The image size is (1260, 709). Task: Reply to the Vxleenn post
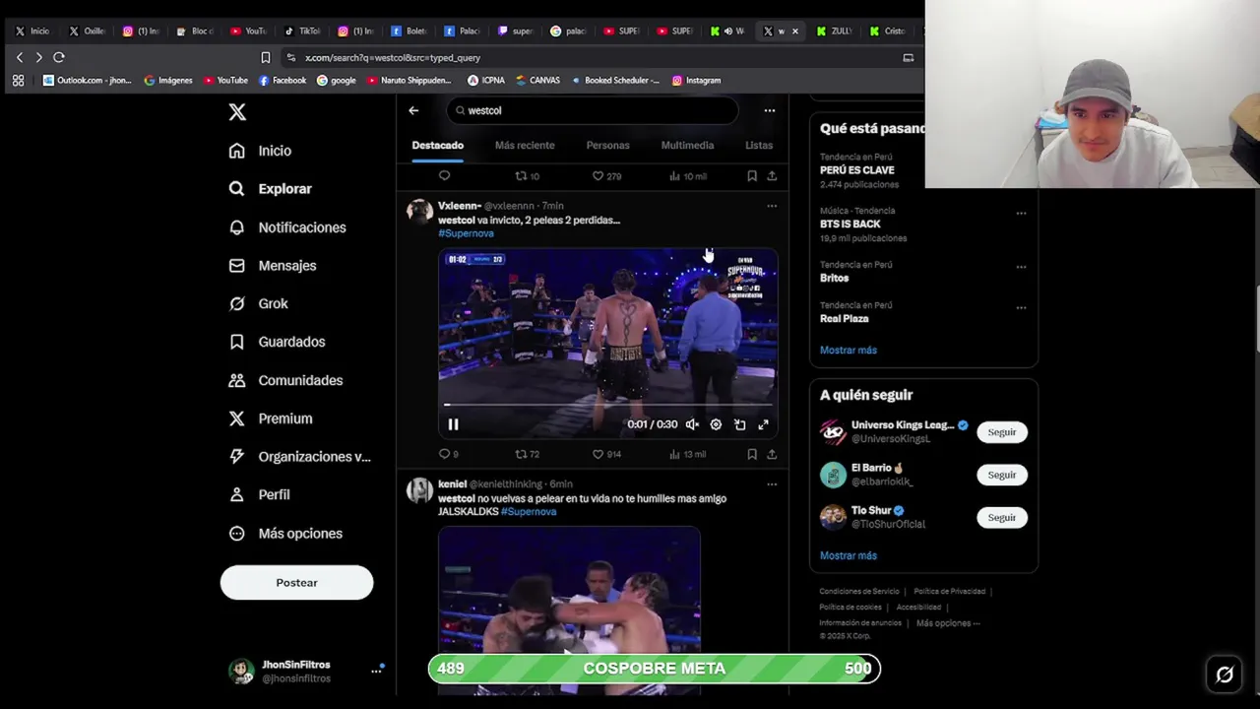point(448,454)
